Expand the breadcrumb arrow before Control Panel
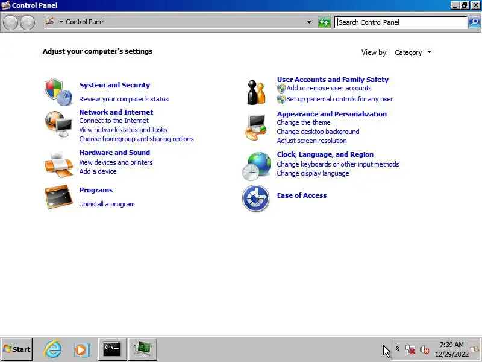Image resolution: width=482 pixels, height=362 pixels. tap(61, 22)
